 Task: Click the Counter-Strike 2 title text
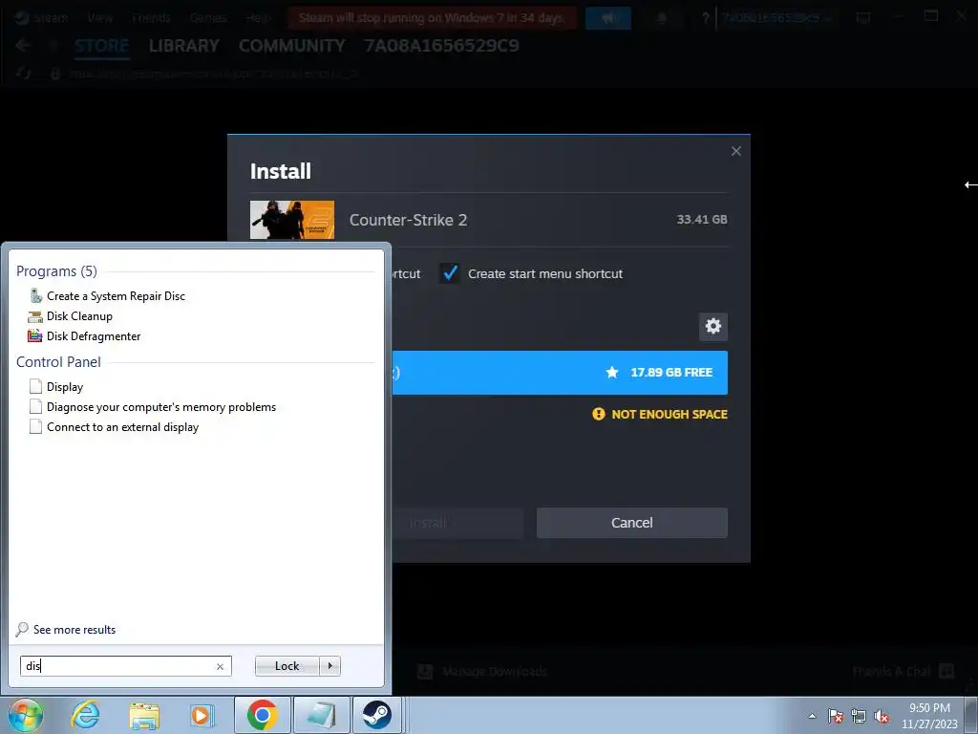coord(408,220)
